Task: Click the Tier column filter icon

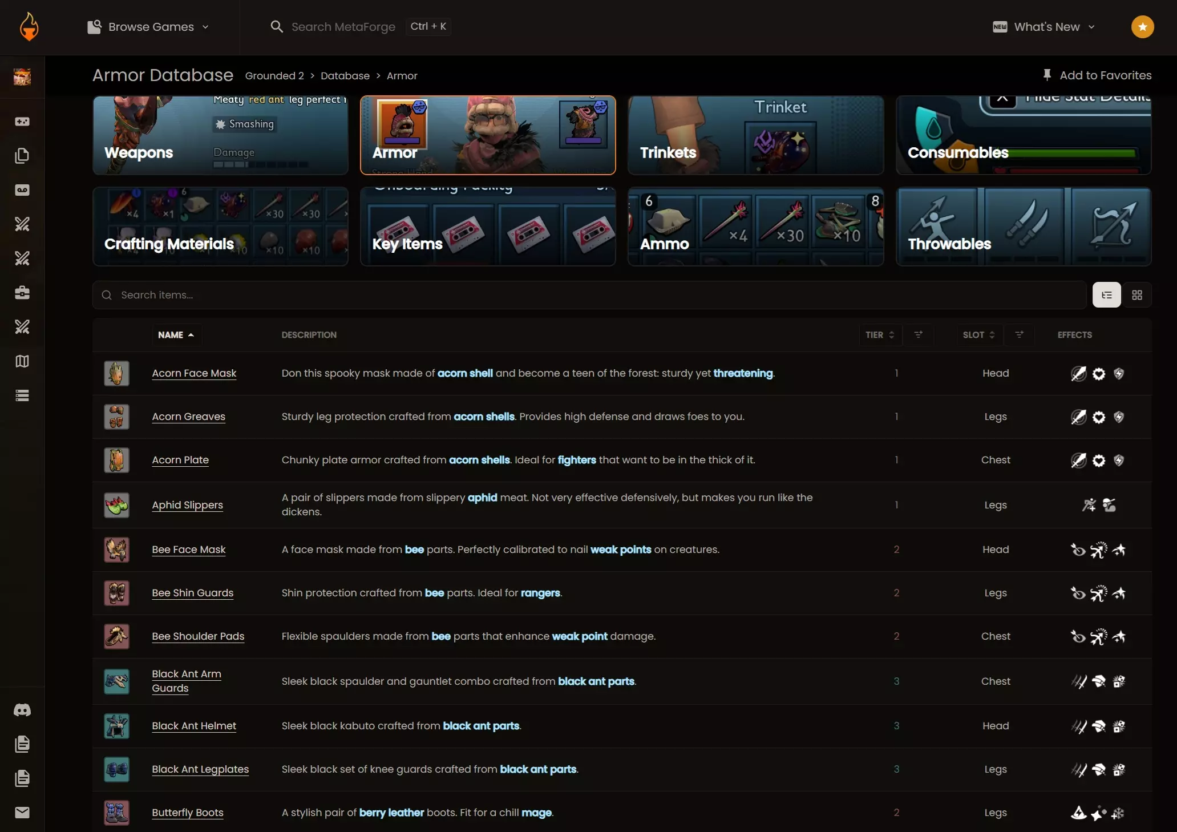Action: [x=918, y=335]
